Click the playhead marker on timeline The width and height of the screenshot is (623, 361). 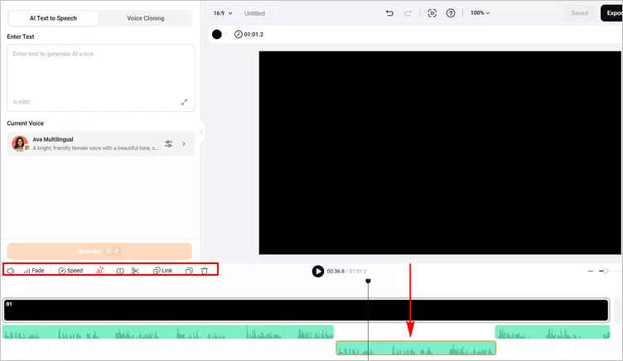368,282
